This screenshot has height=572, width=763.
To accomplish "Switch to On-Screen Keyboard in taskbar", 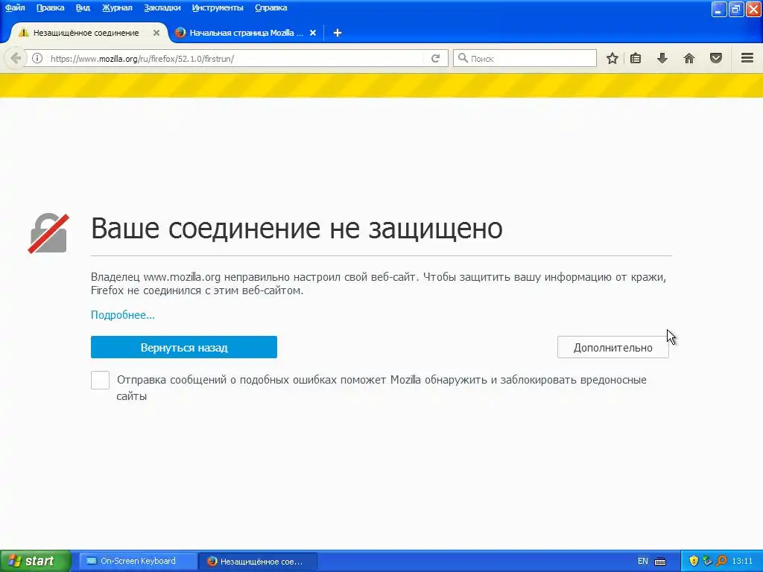I will click(x=138, y=561).
